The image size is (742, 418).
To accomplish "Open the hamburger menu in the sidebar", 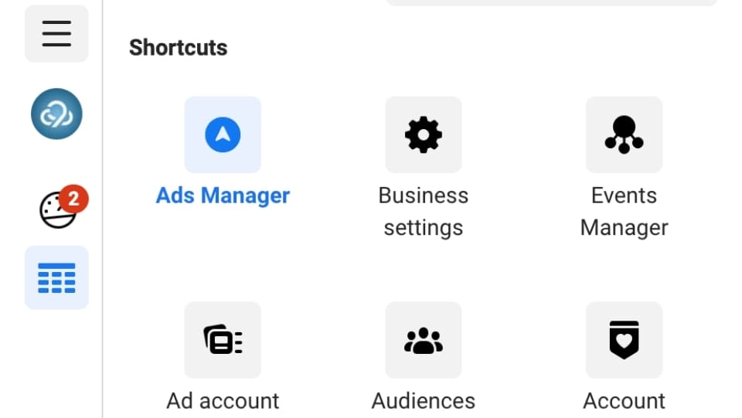I will pos(56,34).
